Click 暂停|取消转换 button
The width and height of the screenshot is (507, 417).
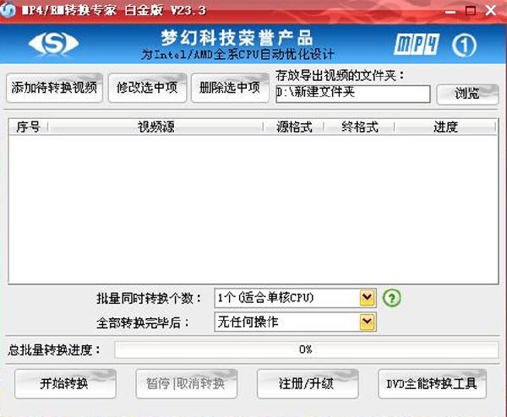(x=187, y=384)
